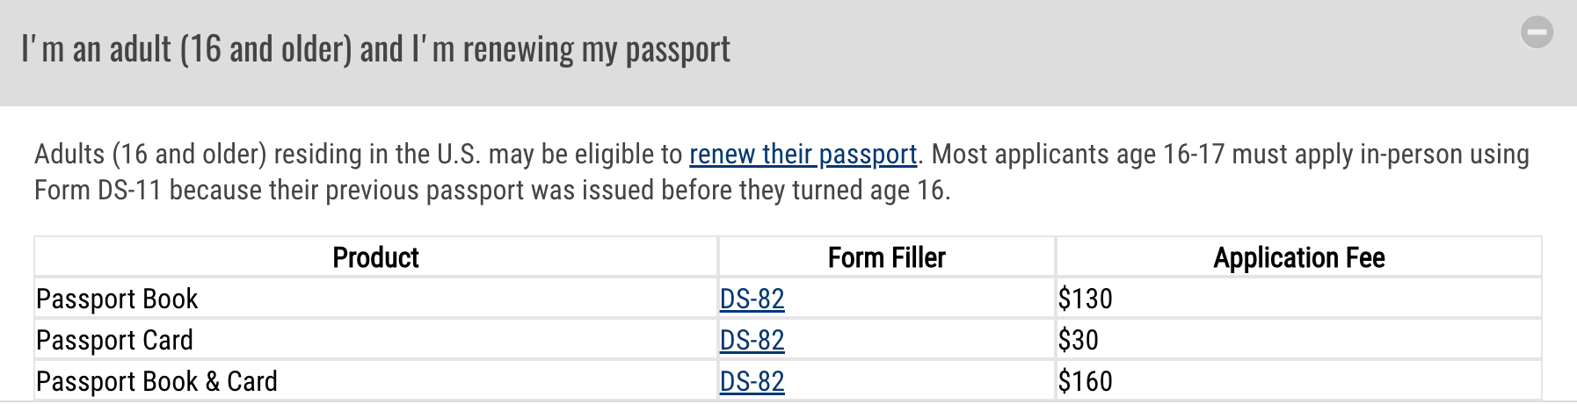Click the $130 application fee cell
Screen dimensions: 1577x404
click(x=1086, y=299)
